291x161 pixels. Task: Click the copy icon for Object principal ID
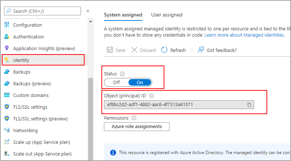(249, 105)
